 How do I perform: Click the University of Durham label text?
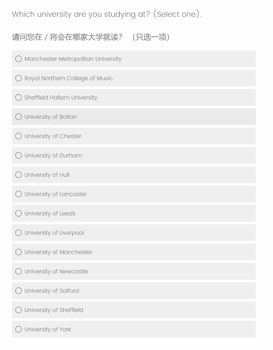coord(53,156)
